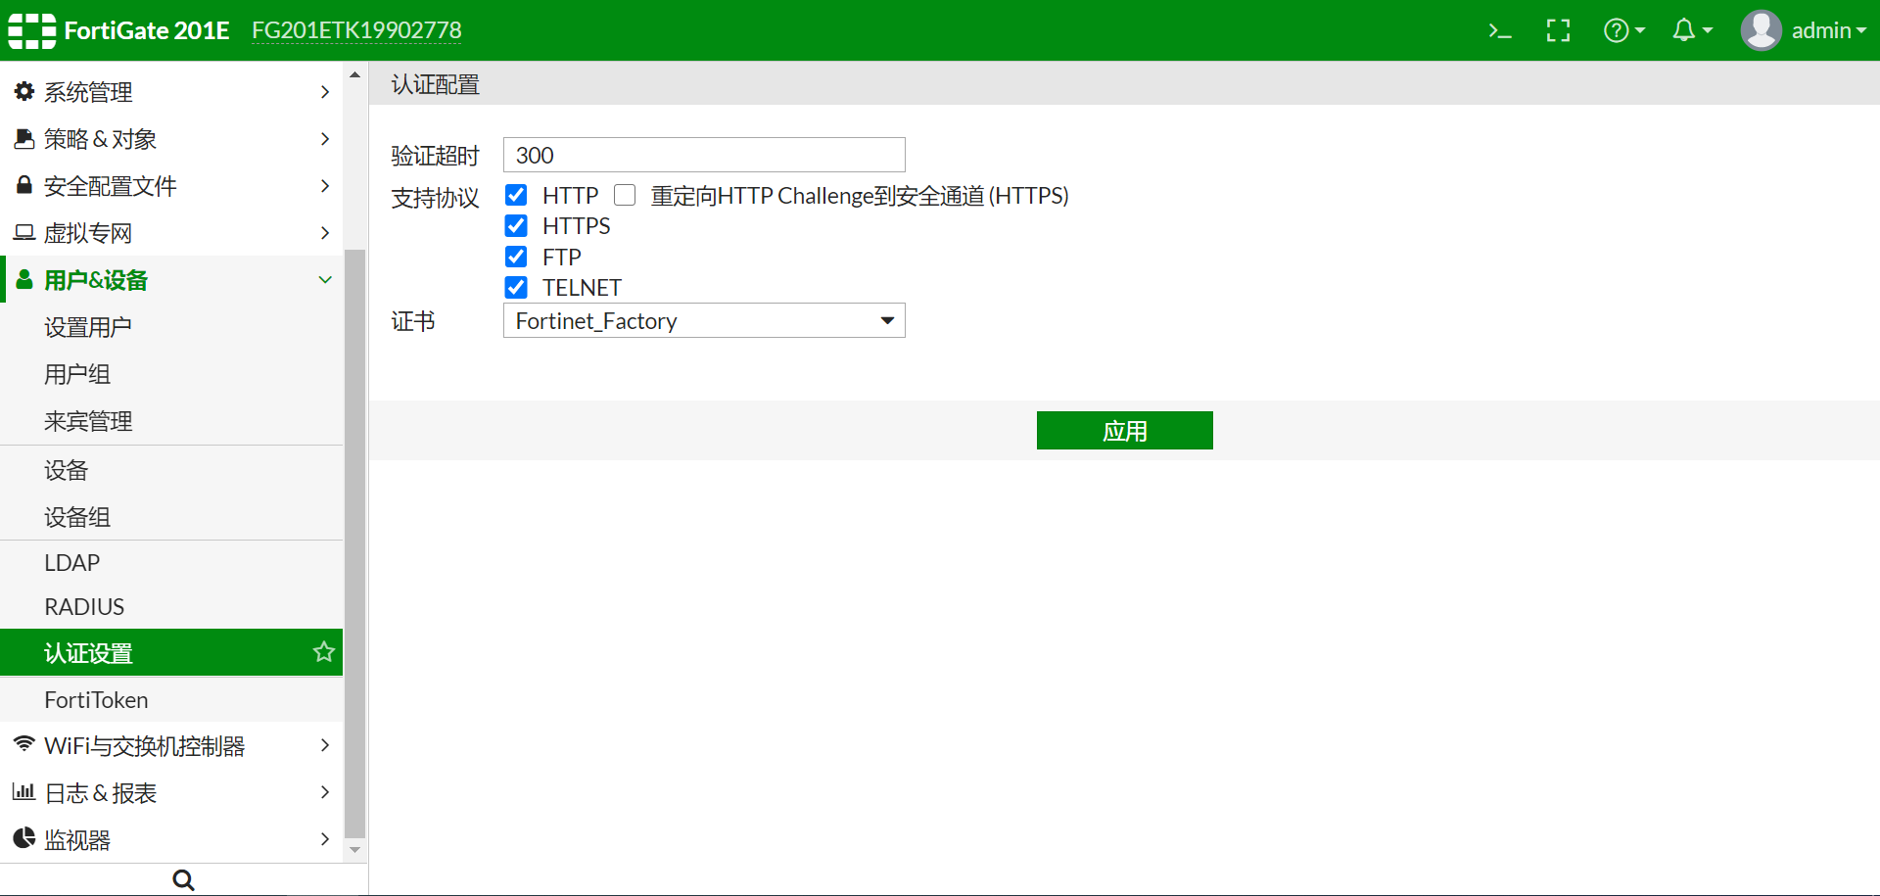Uncheck the TELNET protocol checkbox
Image resolution: width=1880 pixels, height=896 pixels.
coord(516,288)
